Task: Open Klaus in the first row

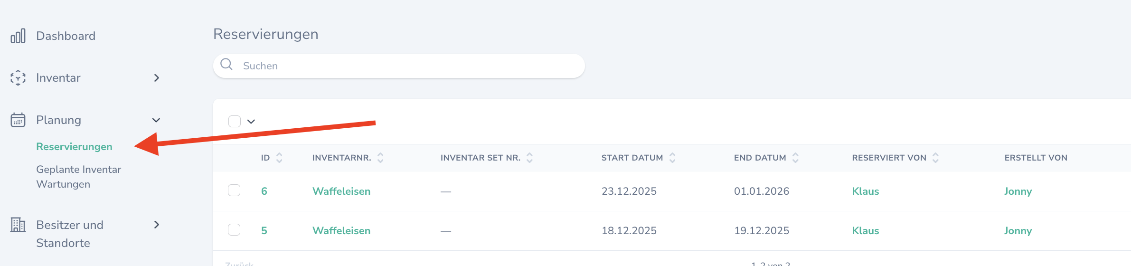Action: pos(865,191)
